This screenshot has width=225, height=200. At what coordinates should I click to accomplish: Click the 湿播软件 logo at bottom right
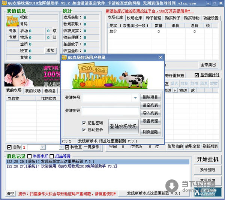click(x=207, y=192)
